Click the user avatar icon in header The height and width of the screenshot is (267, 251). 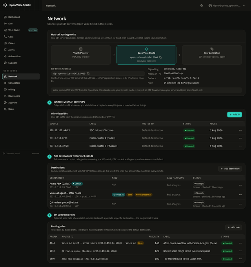pos(210,5)
